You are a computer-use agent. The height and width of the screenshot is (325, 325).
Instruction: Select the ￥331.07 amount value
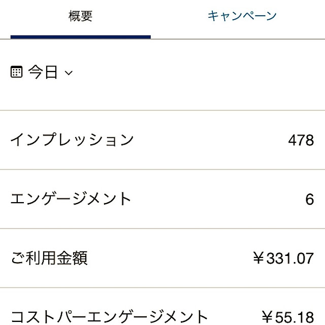[x=283, y=258]
